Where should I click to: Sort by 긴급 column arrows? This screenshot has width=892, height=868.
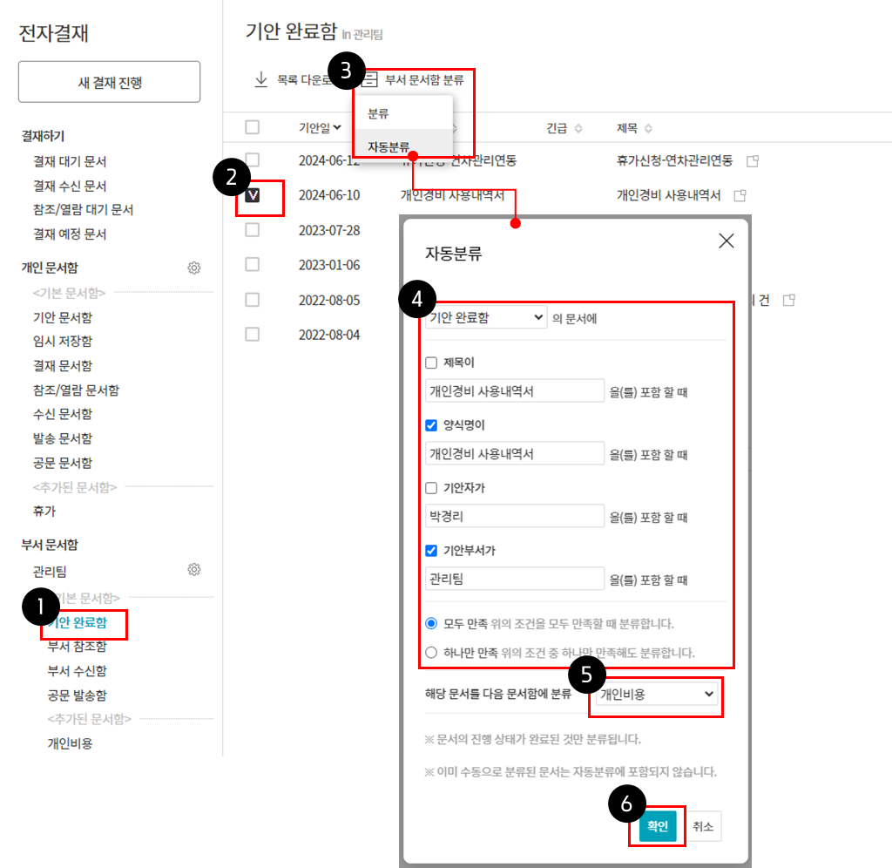[578, 128]
